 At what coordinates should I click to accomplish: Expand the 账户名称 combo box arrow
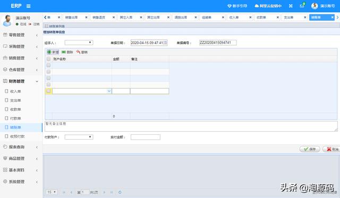click(x=109, y=91)
